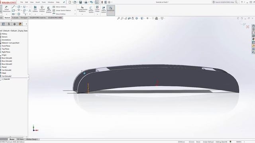Open the Window menu
This screenshot has width=255, height=143.
point(51,2)
